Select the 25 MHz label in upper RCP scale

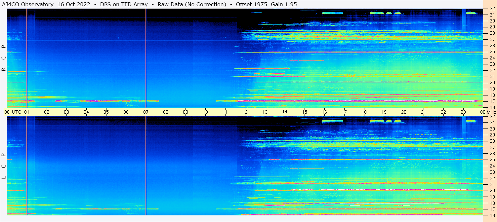click(492, 52)
